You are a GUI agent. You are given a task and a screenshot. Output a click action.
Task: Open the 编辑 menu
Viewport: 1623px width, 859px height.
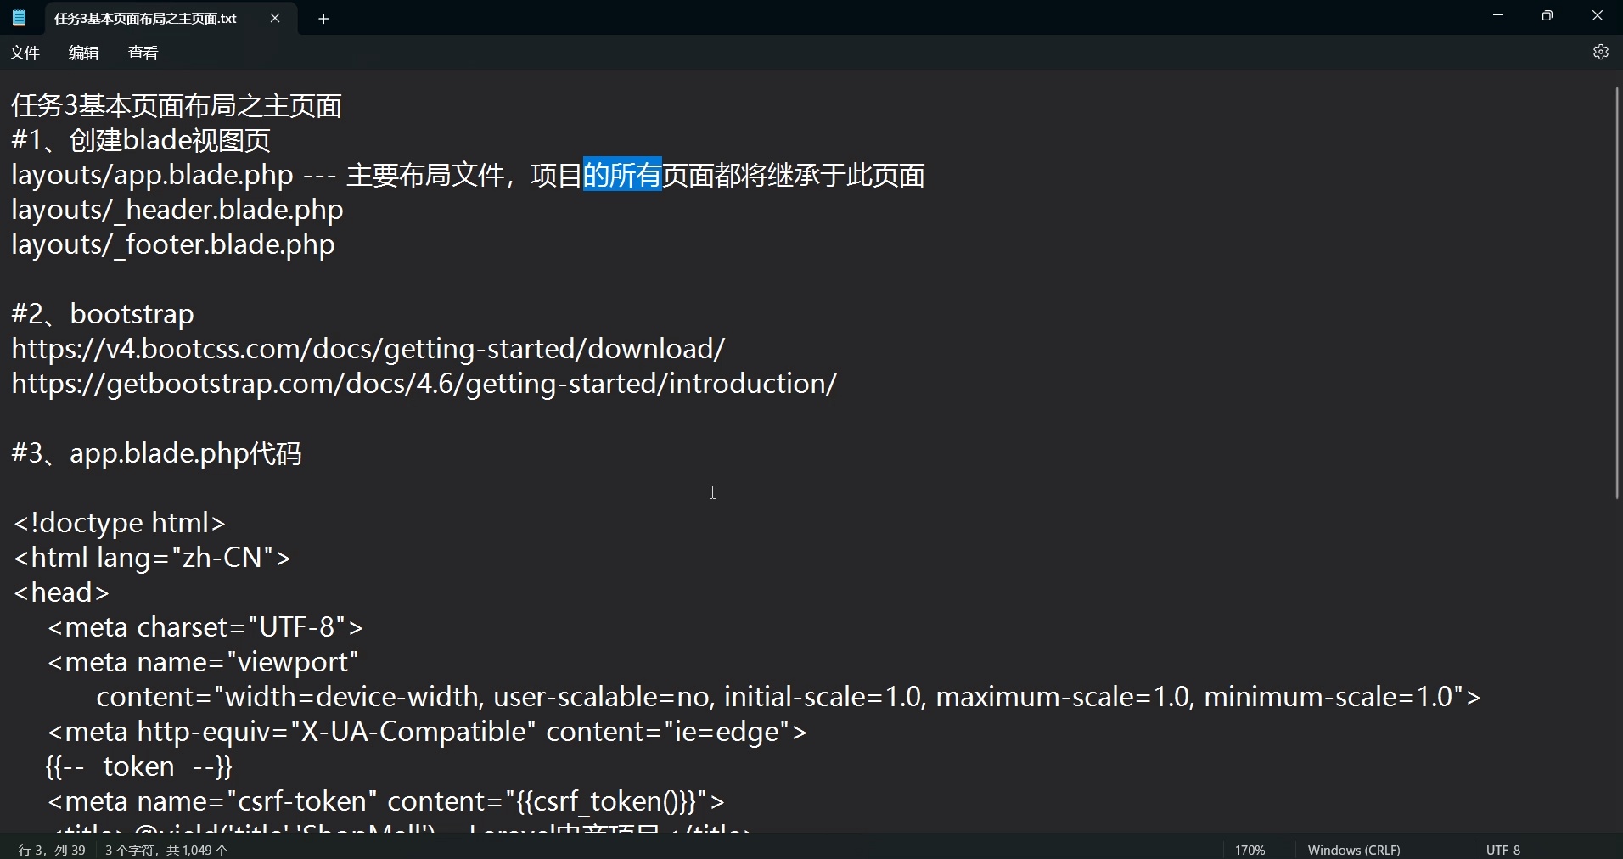[82, 53]
